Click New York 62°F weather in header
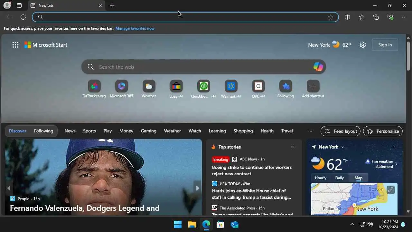Screen dimensions: 412x232 point(330,45)
